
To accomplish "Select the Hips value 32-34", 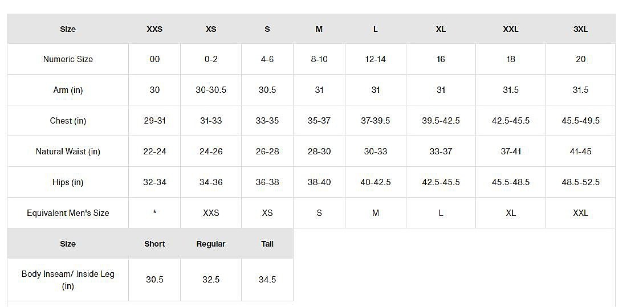I will click(x=154, y=182).
